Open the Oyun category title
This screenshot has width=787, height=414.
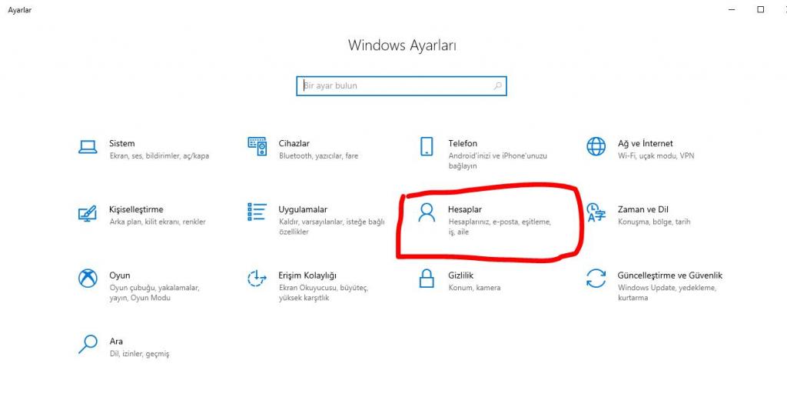tap(119, 275)
